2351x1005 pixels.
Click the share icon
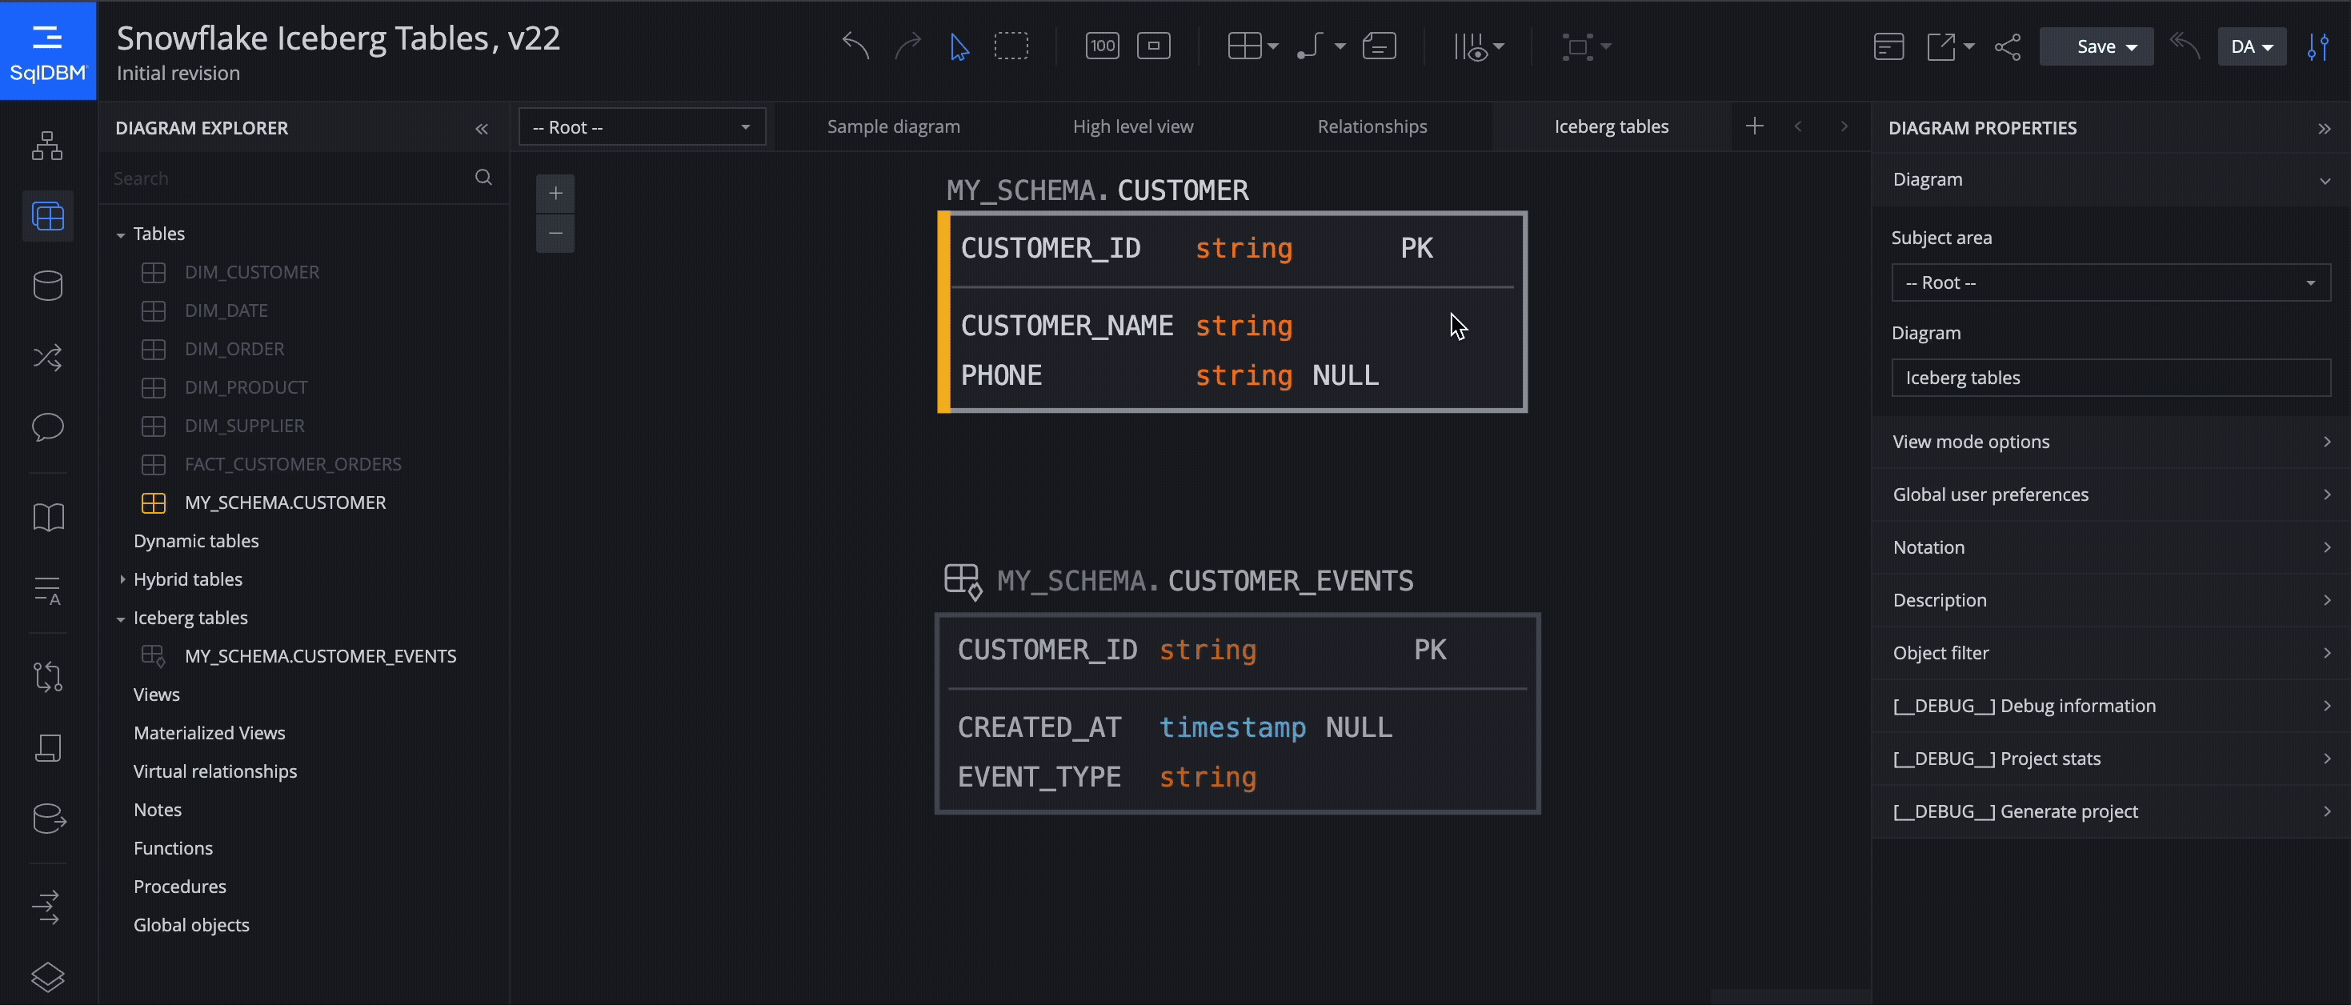(2008, 46)
